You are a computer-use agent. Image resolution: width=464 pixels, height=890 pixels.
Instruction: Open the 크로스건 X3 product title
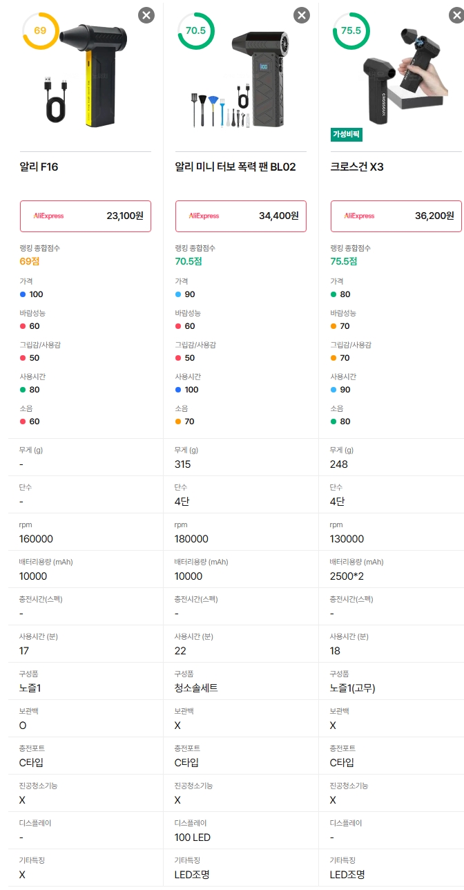(357, 167)
